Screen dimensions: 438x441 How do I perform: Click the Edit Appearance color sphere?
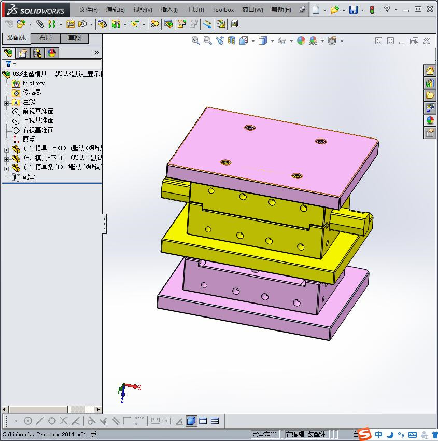[x=303, y=40]
